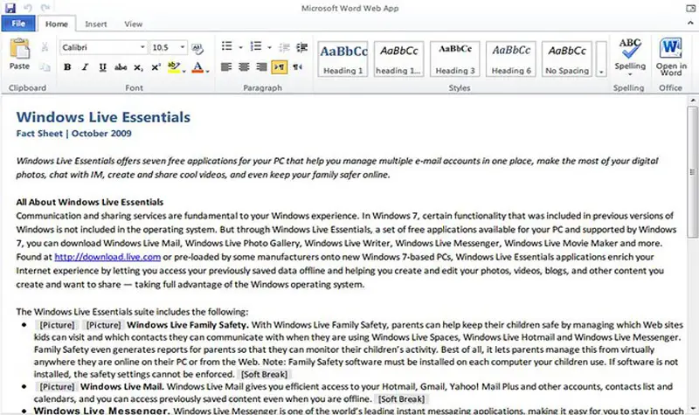Screen dimensions: 699x415
Task: Click the Clear Formatting icon
Action: click(x=197, y=48)
